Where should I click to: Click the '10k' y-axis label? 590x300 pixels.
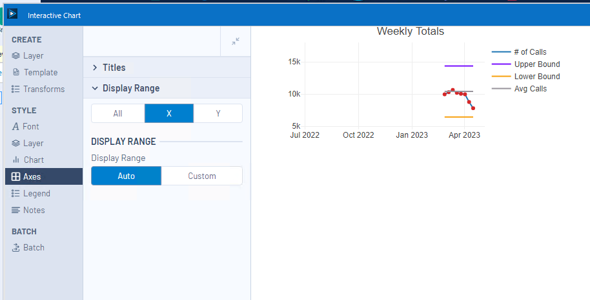(294, 94)
